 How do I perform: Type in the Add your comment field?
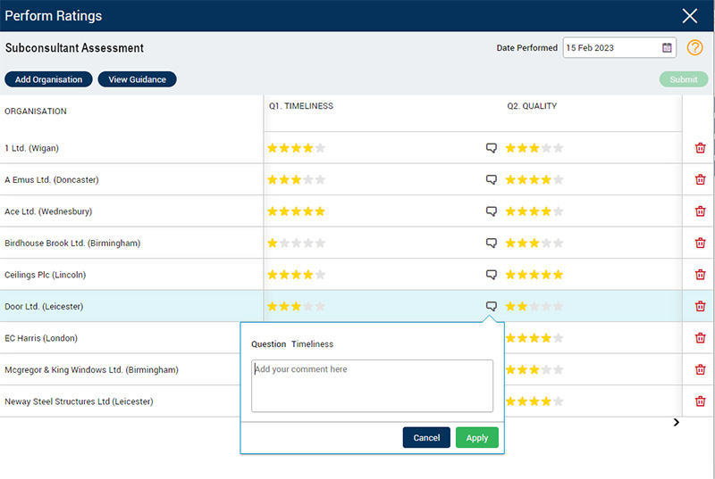[372, 385]
